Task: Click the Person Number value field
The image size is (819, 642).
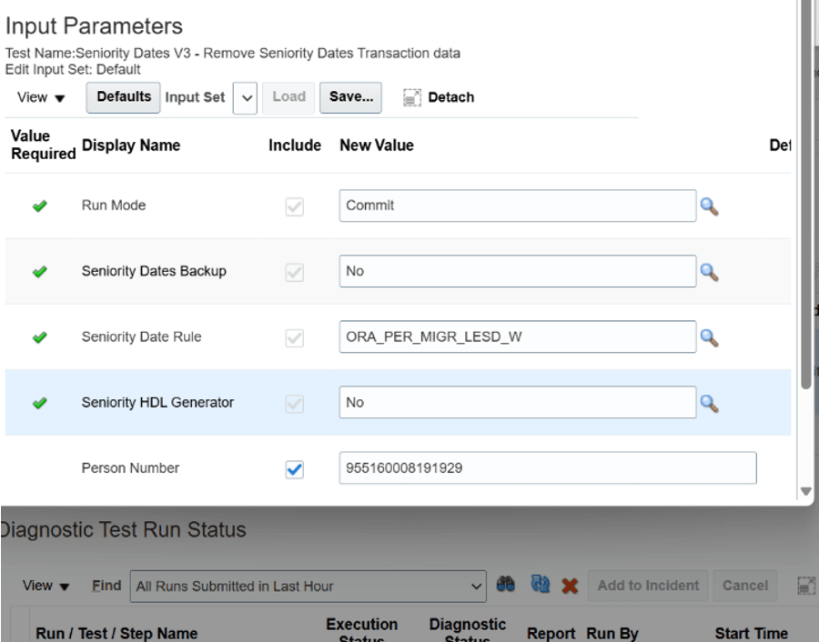Action: tap(548, 468)
